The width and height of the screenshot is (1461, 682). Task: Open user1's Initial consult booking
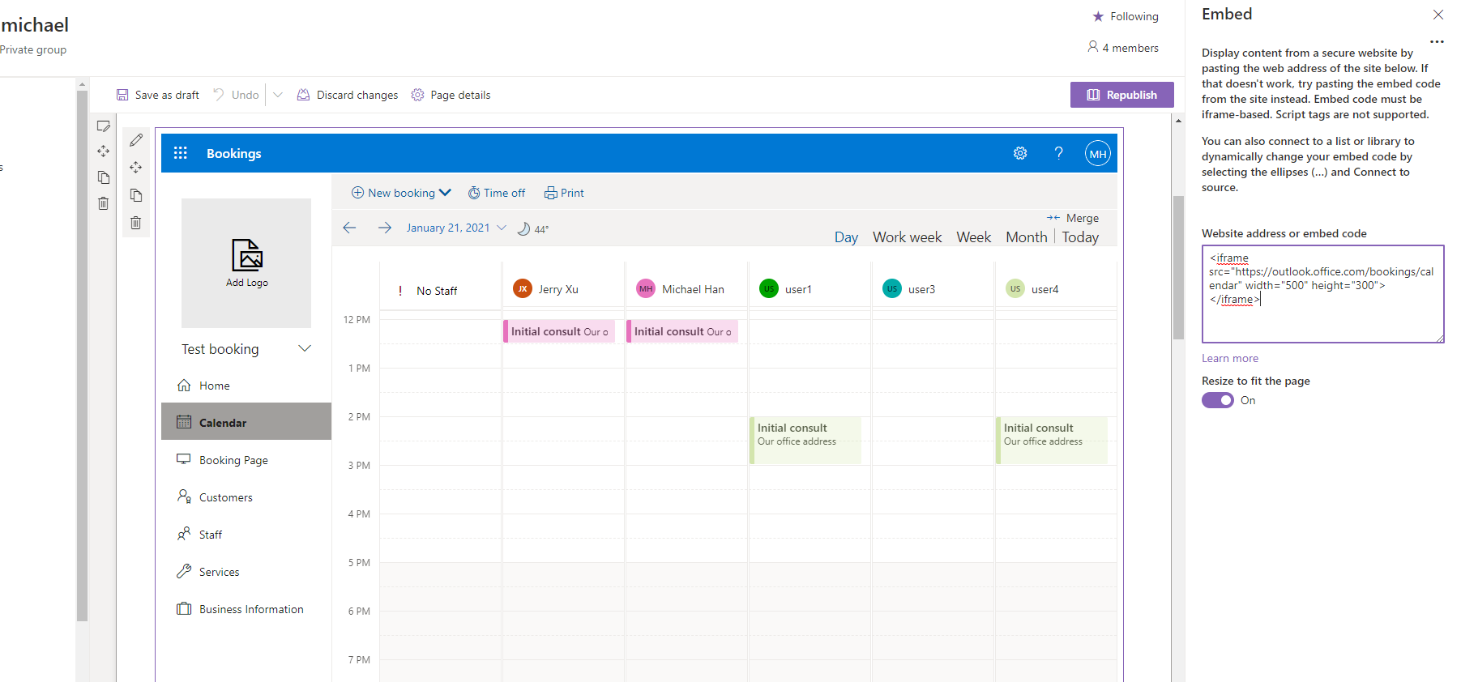(805, 441)
